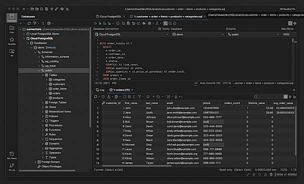Image resolution: width=304 pixels, height=184 pixels.
Task: Close the 1: orders (15) result tab
Action: pos(132,90)
